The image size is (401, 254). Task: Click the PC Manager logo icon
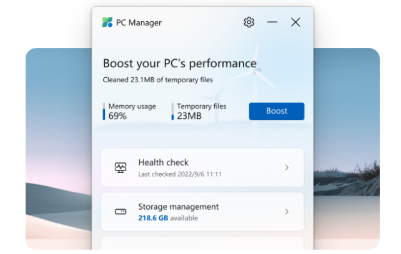tap(107, 22)
